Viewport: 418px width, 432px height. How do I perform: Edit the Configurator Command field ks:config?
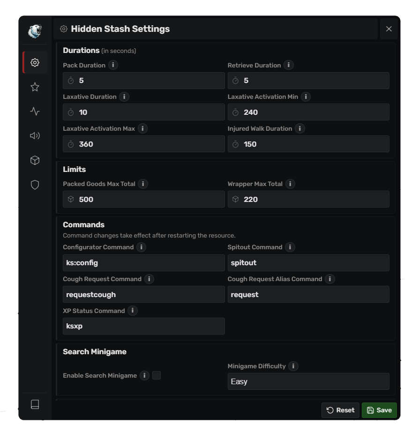(x=143, y=263)
